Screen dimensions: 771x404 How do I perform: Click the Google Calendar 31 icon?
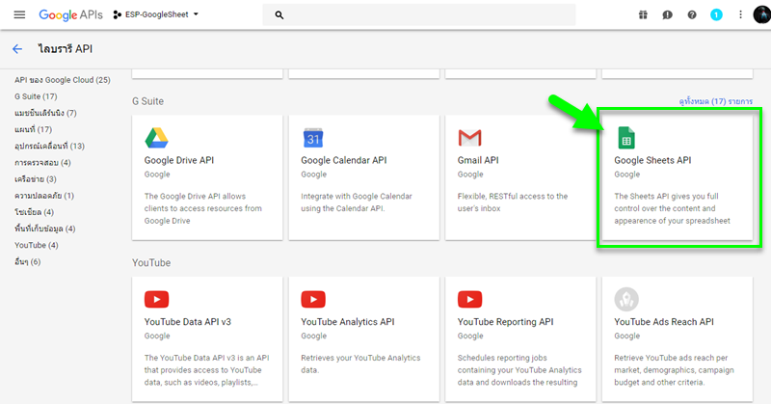coord(313,138)
